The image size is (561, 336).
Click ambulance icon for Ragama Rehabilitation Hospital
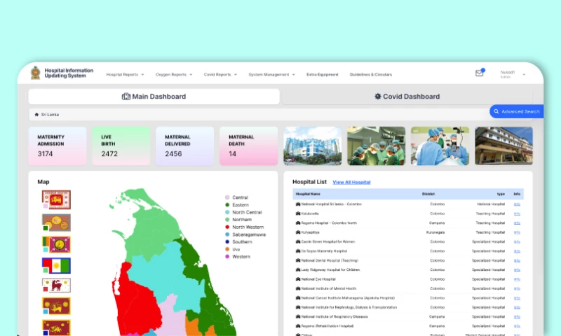[x=297, y=326]
